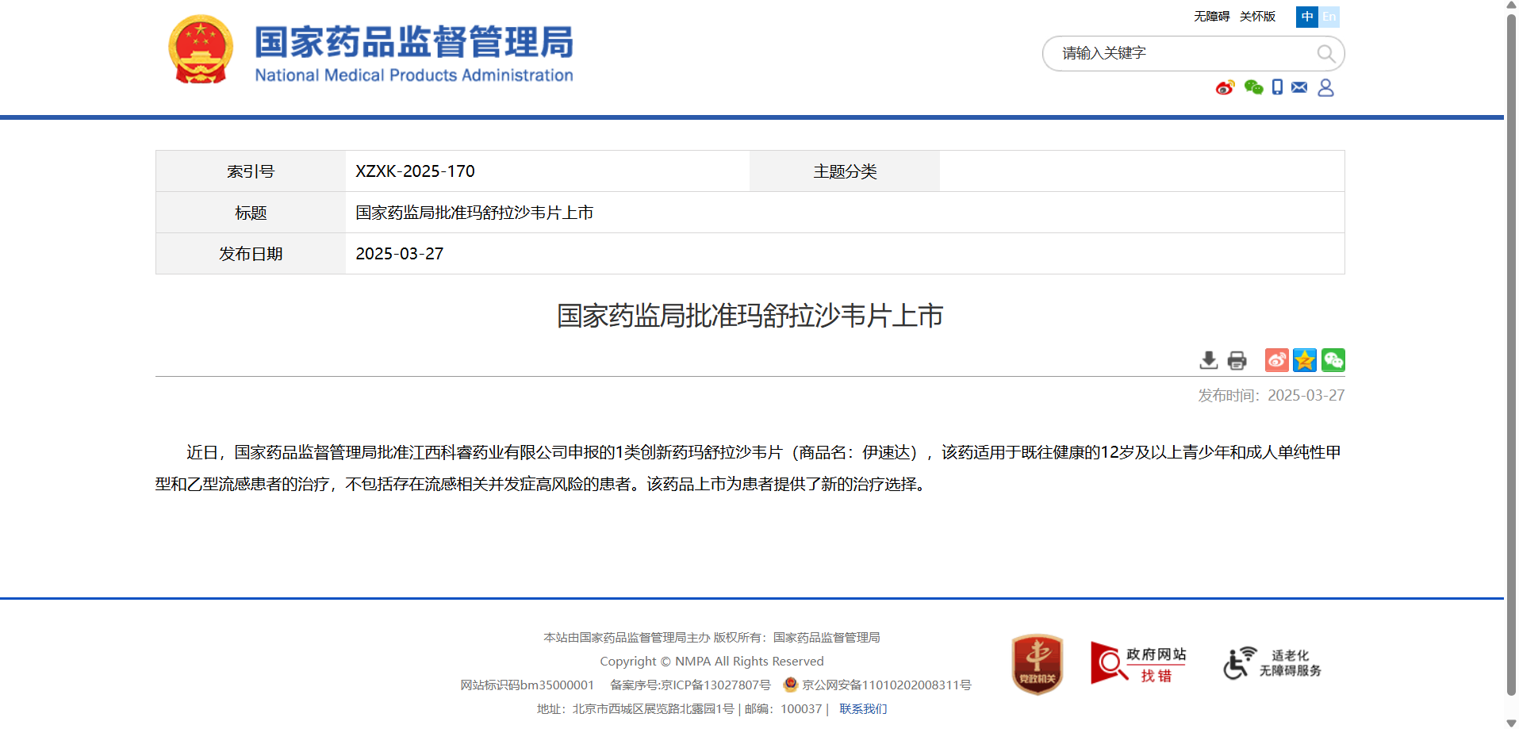Viewport: 1519px width, 729px height.
Task: Switch to 关怀版 care version
Action: click(x=1257, y=17)
